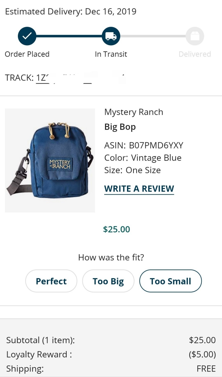Click the ASIN B07PMD6YXY text
Viewport: 222px width, 377px height.
click(144, 145)
